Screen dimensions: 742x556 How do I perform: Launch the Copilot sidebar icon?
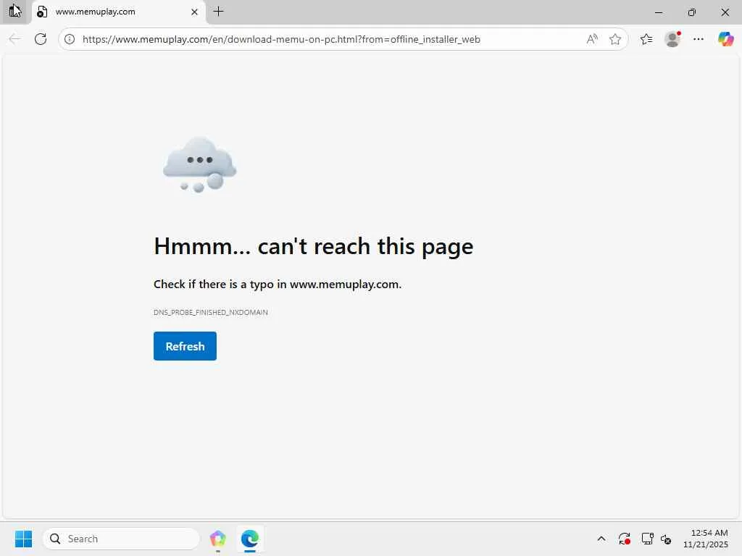[725, 39]
